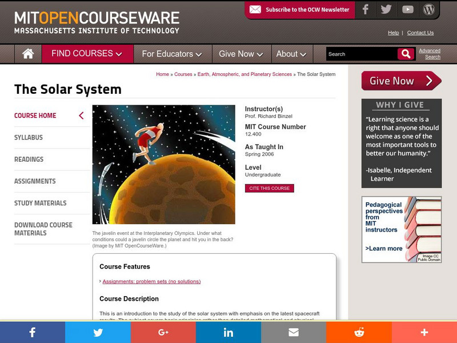Click the Course Features heading
457x343 pixels.
point(125,266)
